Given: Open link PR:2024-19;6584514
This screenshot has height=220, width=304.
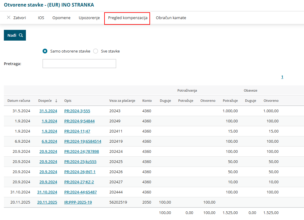Looking at the screenshot, I should pos(83,141).
